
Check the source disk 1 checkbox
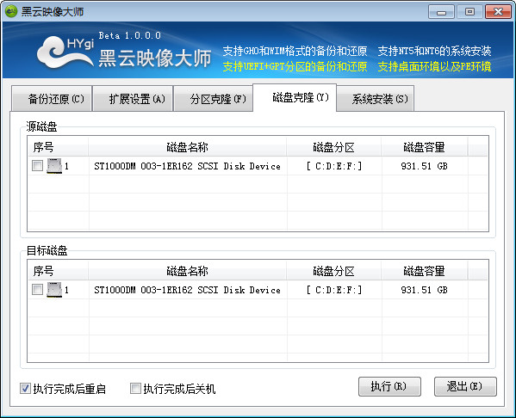click(x=37, y=166)
